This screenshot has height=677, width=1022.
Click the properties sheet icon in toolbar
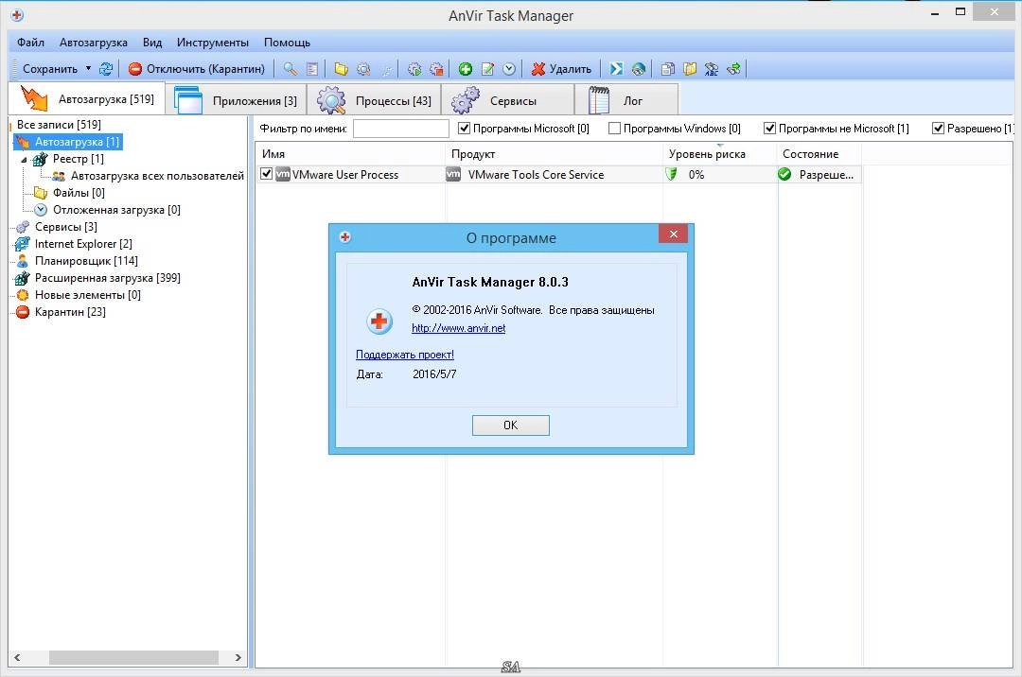[x=312, y=68]
